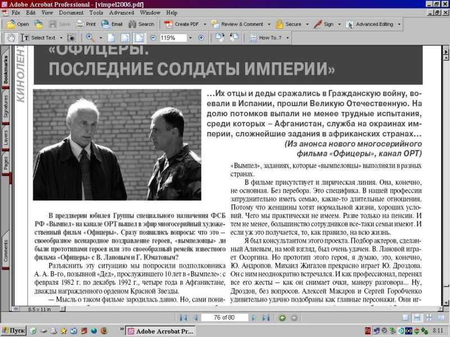Open the zoom percentage dropdown
This screenshot has height=337, width=450.
tap(190, 38)
